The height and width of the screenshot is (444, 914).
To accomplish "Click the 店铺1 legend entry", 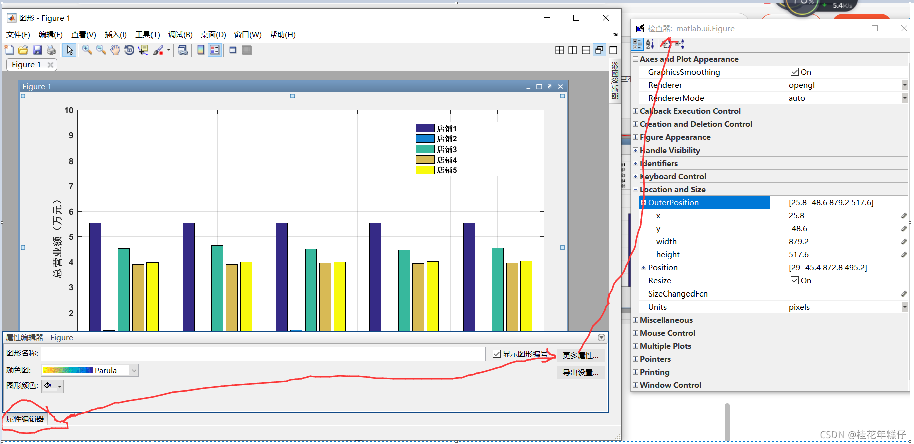I will [436, 128].
